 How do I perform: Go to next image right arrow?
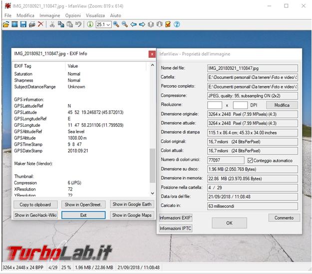(x=142, y=24)
